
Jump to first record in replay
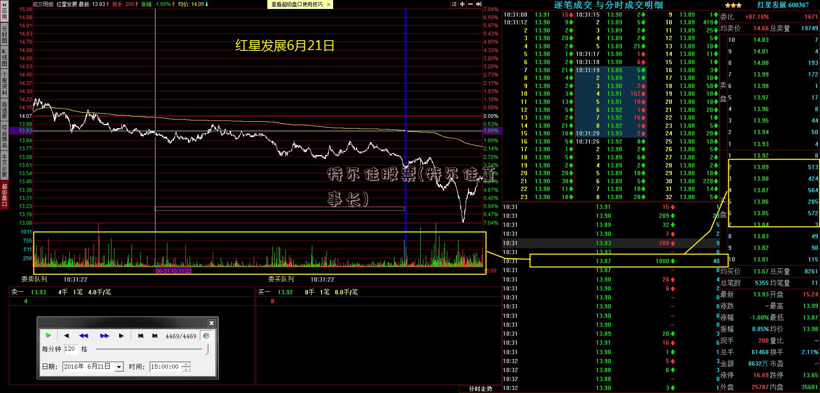click(x=141, y=336)
